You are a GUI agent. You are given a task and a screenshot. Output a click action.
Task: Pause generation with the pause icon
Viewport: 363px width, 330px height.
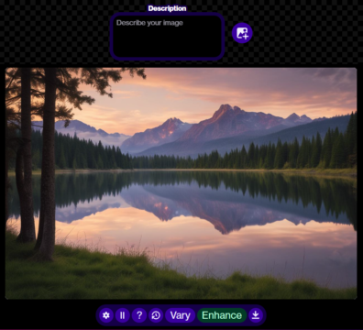122,315
